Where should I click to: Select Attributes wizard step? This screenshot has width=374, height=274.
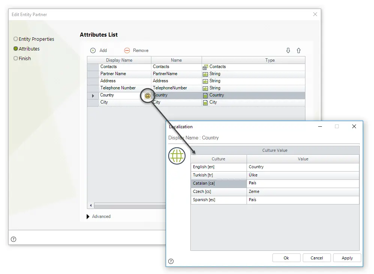pyautogui.click(x=27, y=49)
